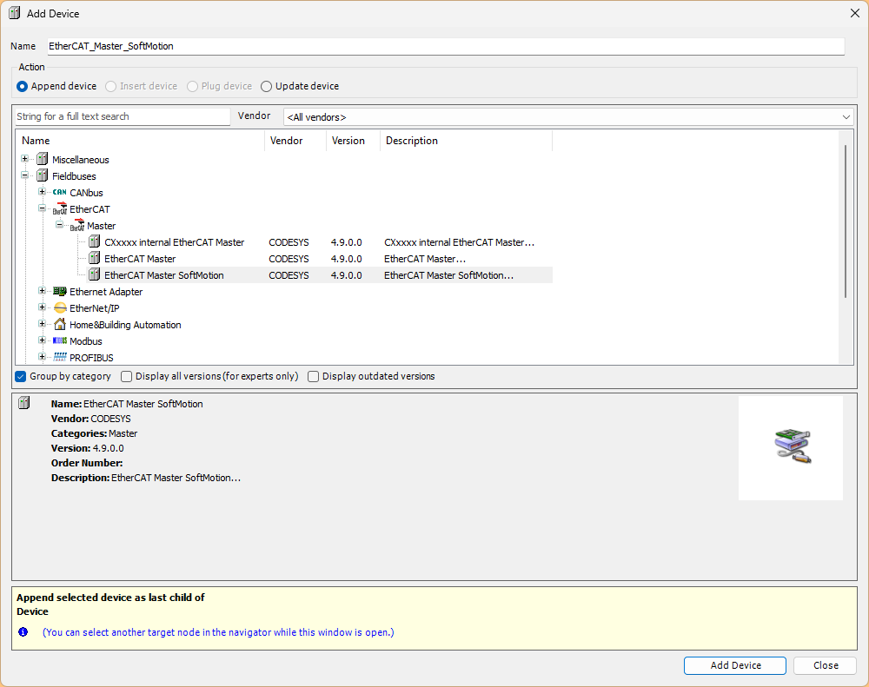Select the Update device radio button
The width and height of the screenshot is (869, 687).
(267, 87)
